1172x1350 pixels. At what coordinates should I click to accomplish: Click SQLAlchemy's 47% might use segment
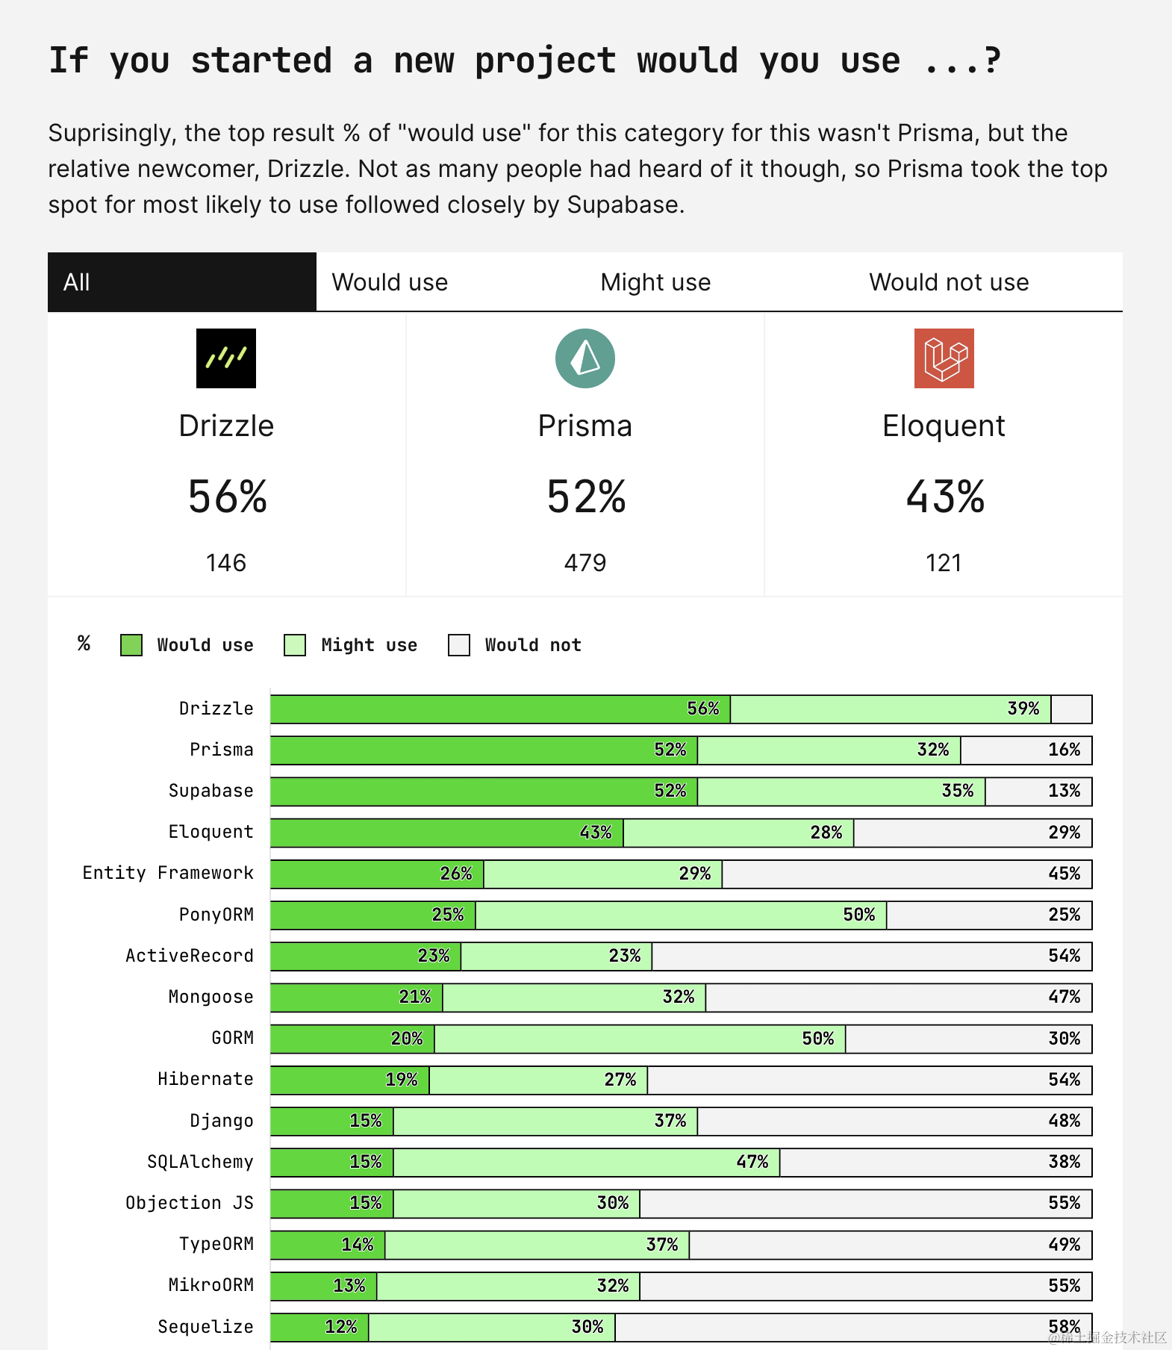coord(586,1162)
